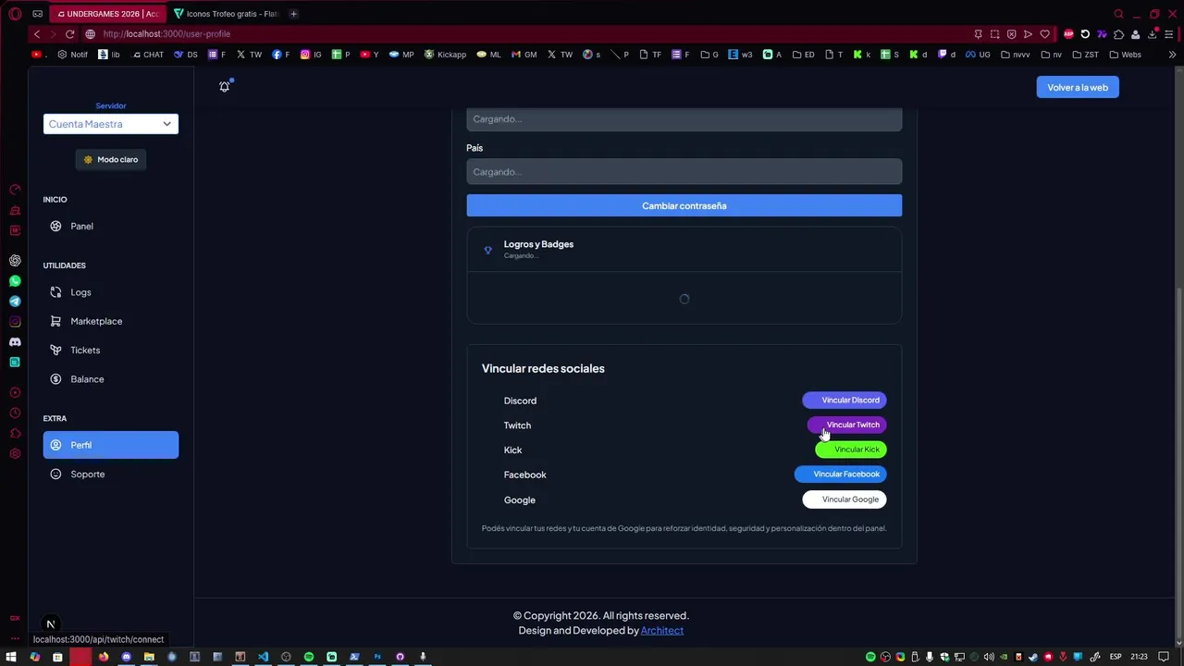
Task: Click the Next.js dev tools badge
Action: pos(51,624)
